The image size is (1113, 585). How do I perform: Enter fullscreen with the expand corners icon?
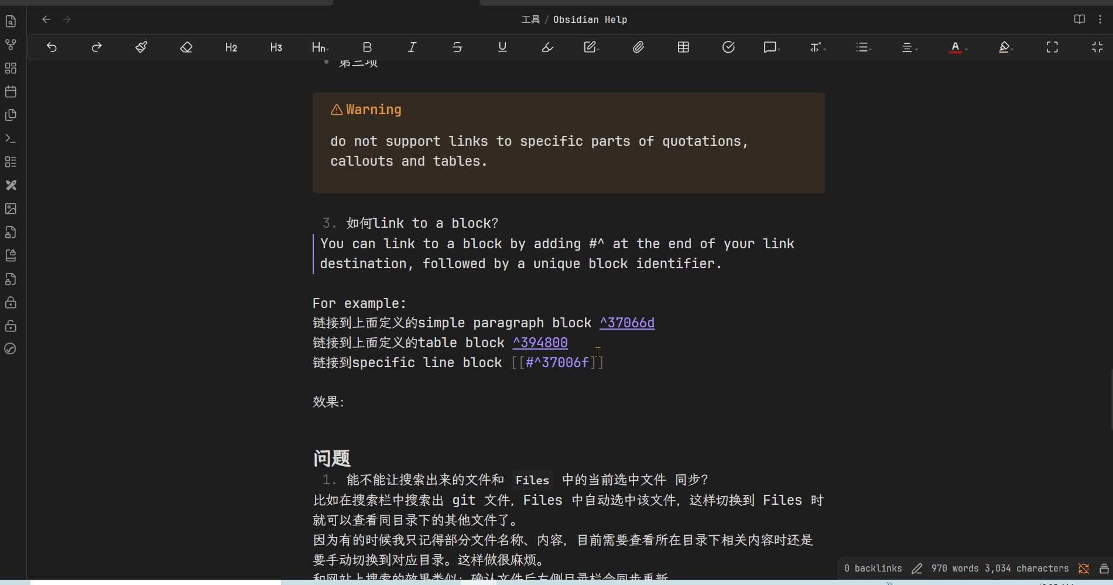point(1052,47)
